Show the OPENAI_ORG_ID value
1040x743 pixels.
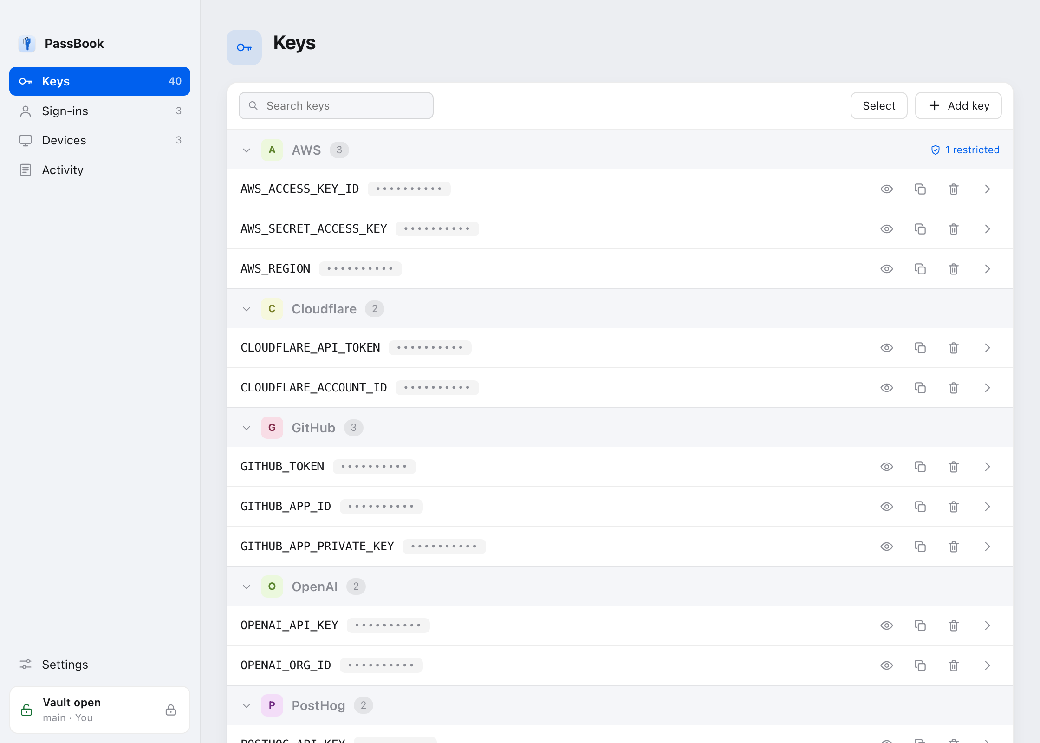tap(886, 665)
